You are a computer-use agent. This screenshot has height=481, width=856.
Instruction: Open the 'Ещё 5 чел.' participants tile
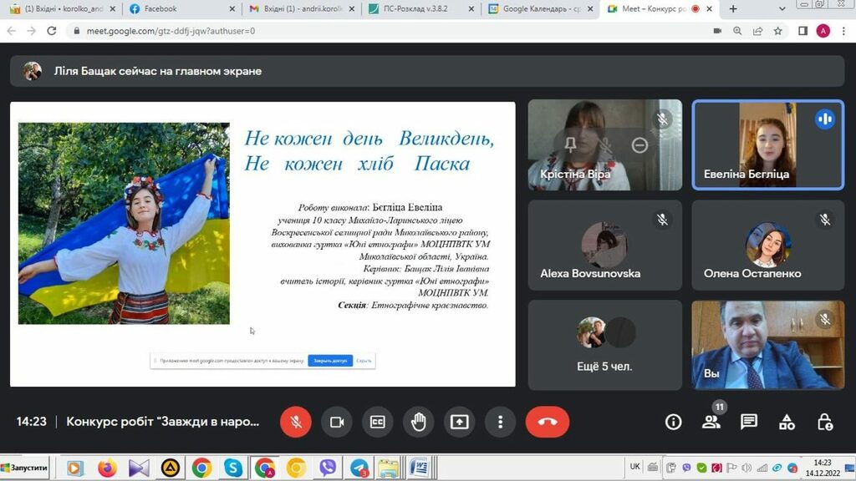click(x=604, y=345)
